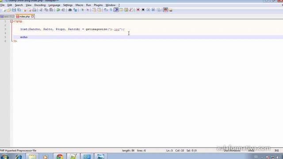Toggle INS insert mode in status bar

pos(277,151)
